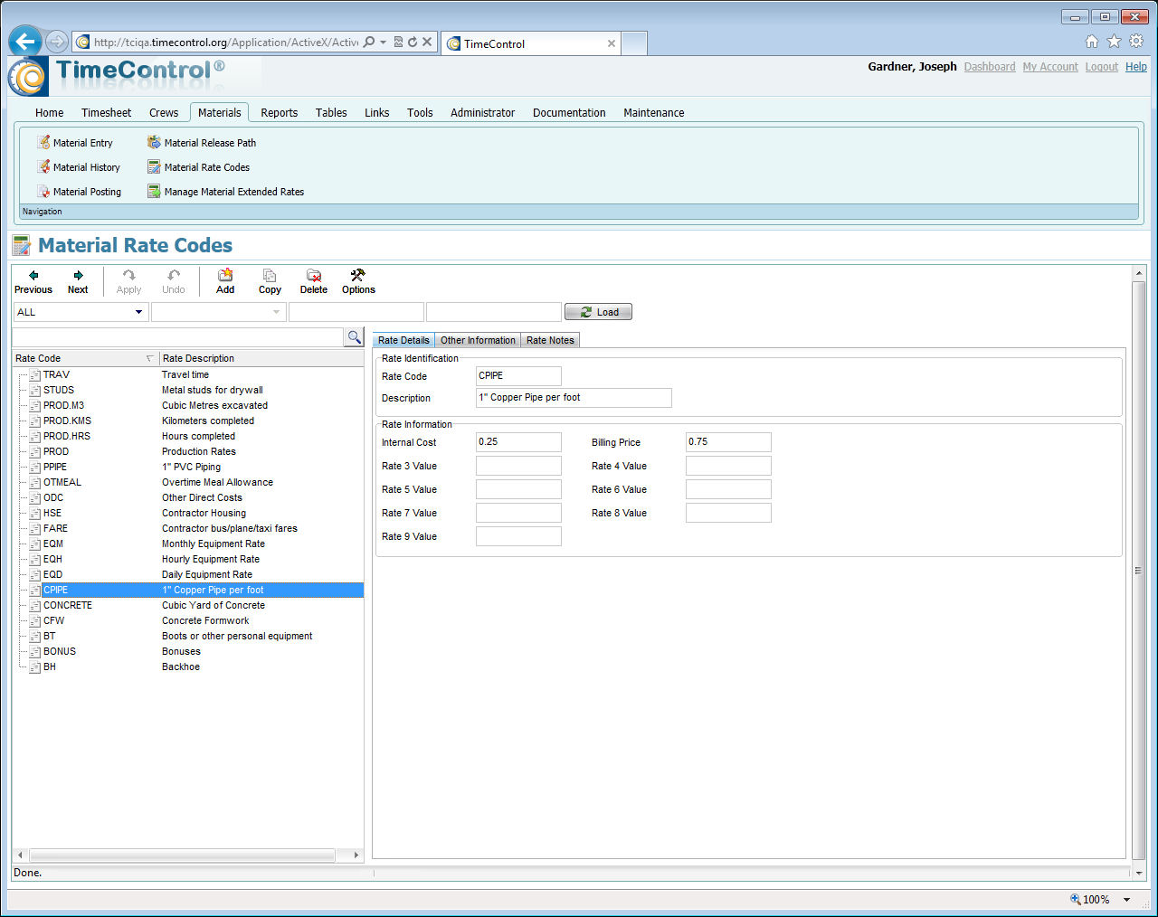Open the browser zoom level dropdown
1158x917 pixels.
pos(1126,900)
